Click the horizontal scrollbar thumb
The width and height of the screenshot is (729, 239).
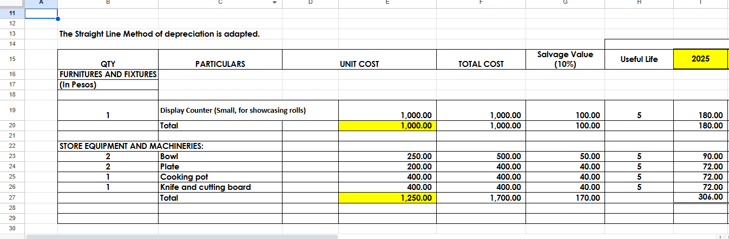pos(181,237)
